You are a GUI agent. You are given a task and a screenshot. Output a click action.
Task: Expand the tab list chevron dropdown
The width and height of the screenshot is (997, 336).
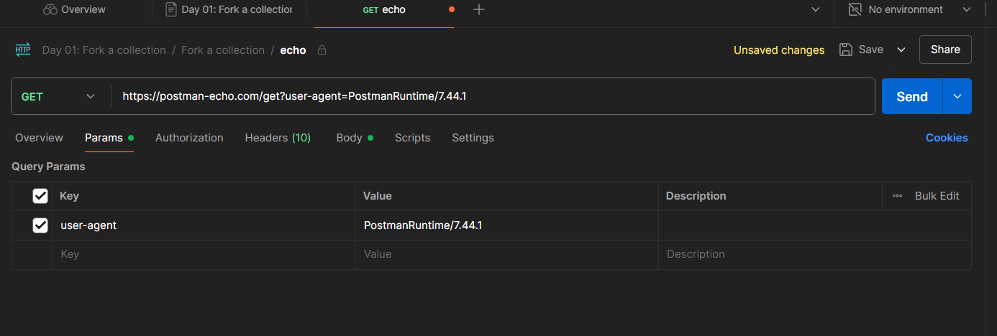click(x=815, y=9)
